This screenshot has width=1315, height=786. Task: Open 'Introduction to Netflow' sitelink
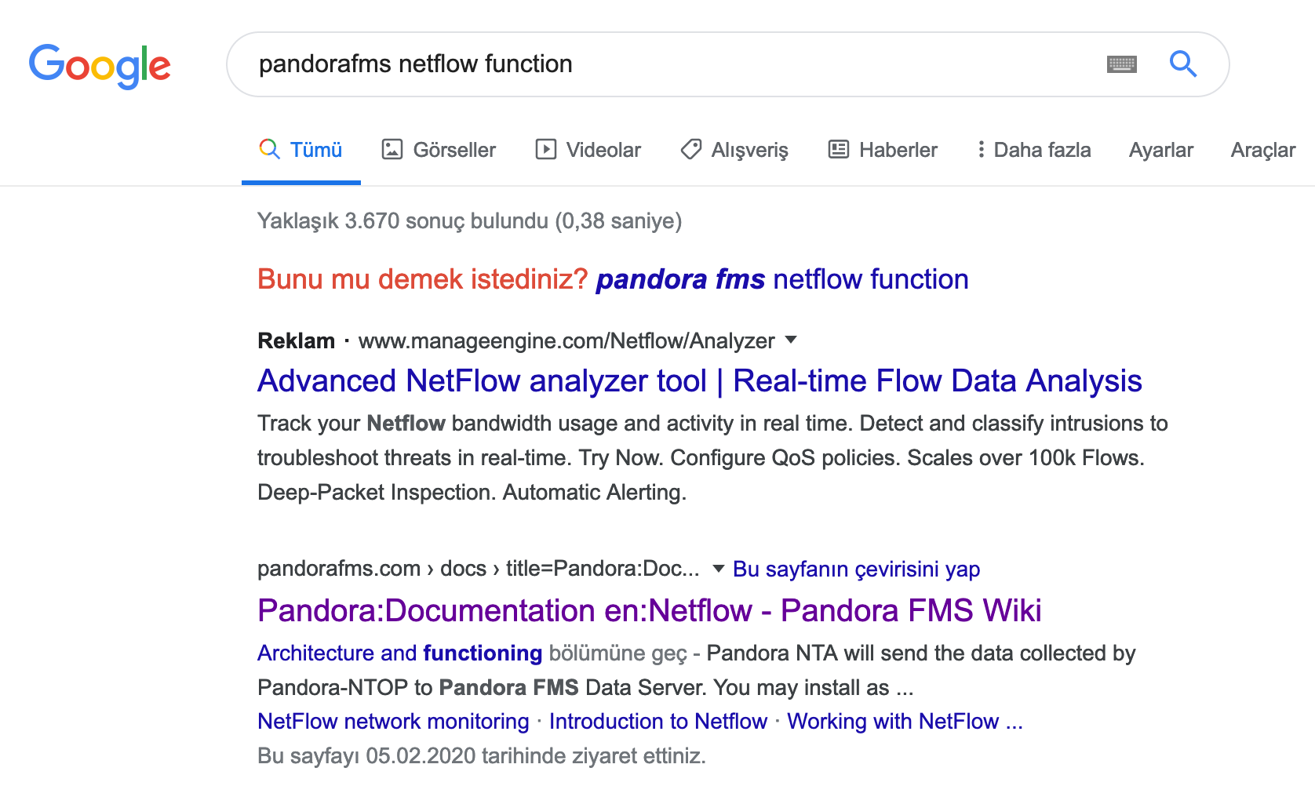658,721
